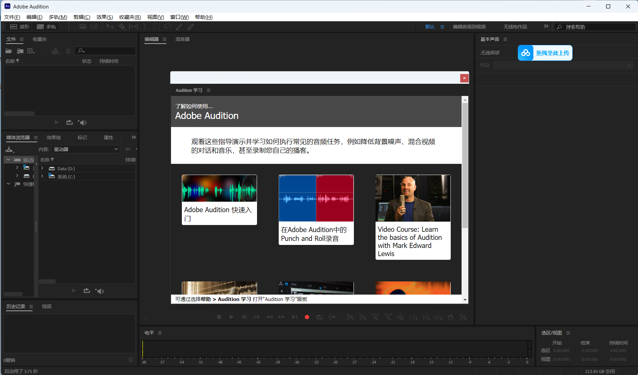638x375 pixels.
Task: Click Open File icon in Files panel
Action: coord(8,51)
